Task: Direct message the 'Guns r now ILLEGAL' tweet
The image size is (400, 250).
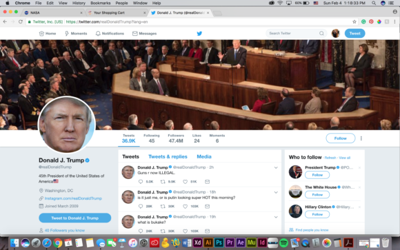Action: pos(207,182)
